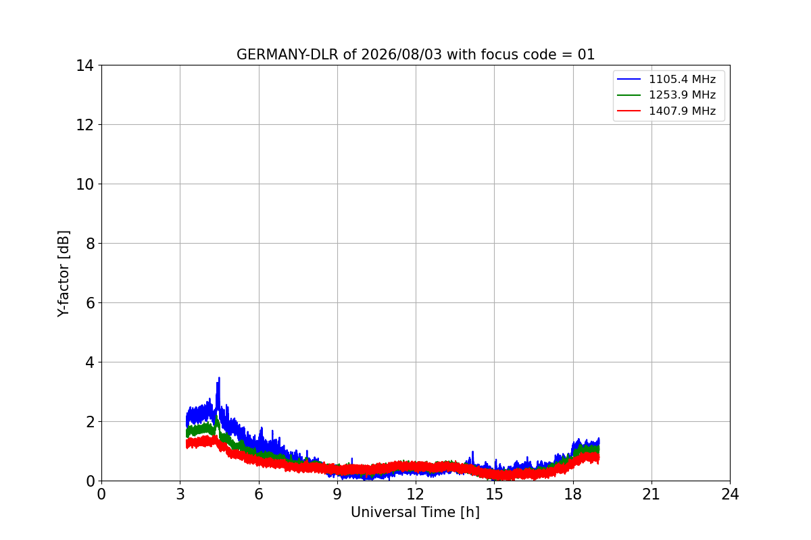Click y-axis tick label 2

[89, 422]
